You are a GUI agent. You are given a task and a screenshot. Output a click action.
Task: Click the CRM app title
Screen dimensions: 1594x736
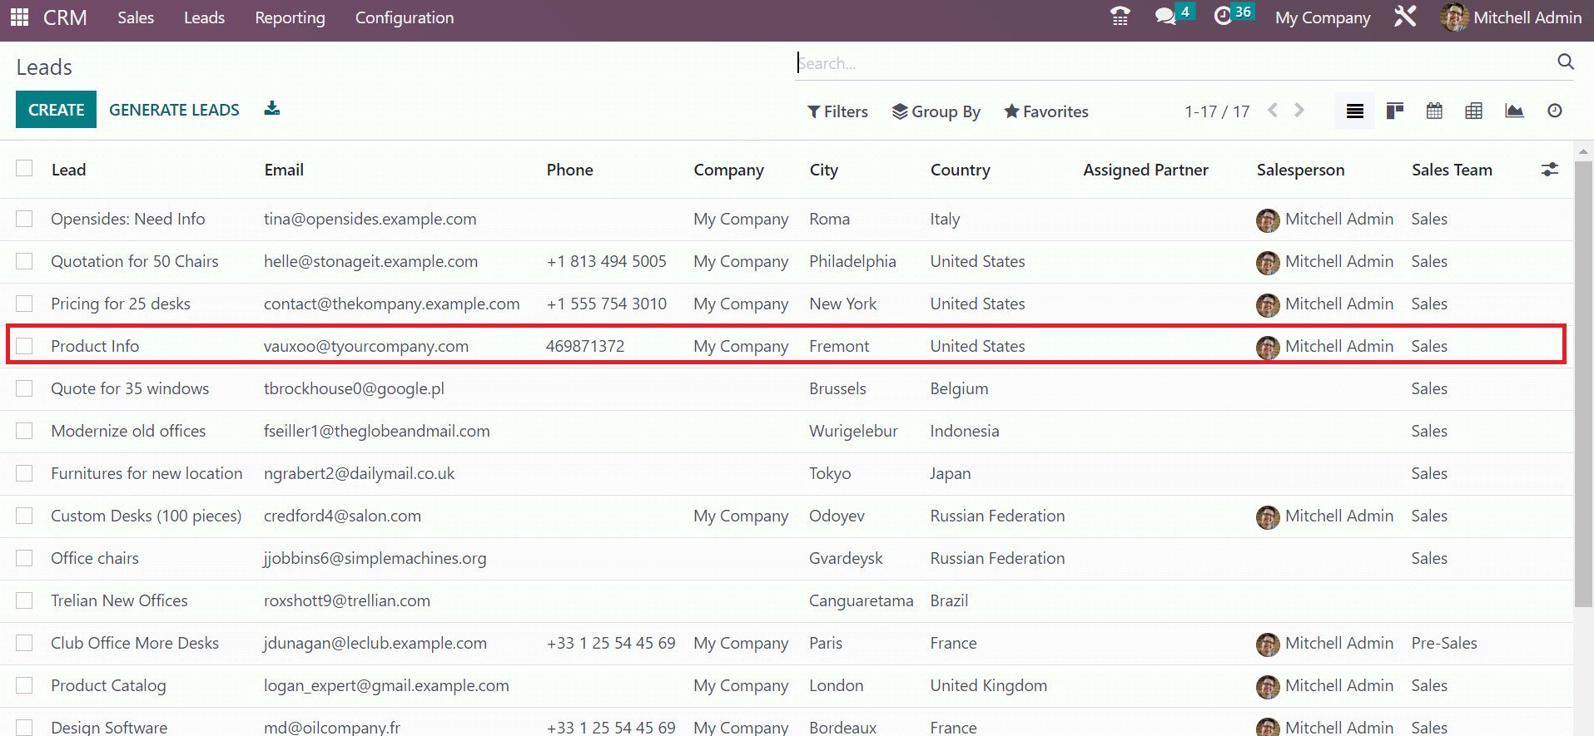[x=65, y=17]
